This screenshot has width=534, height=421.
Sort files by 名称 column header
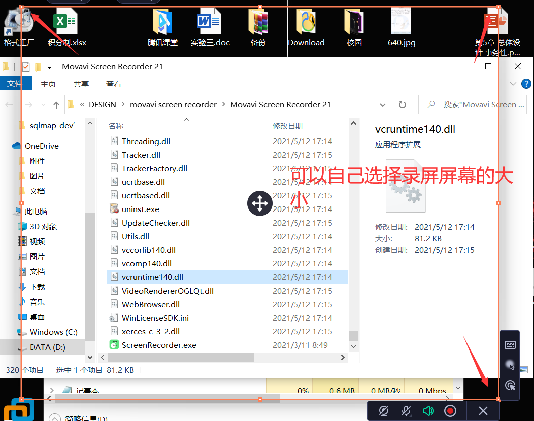tap(116, 126)
